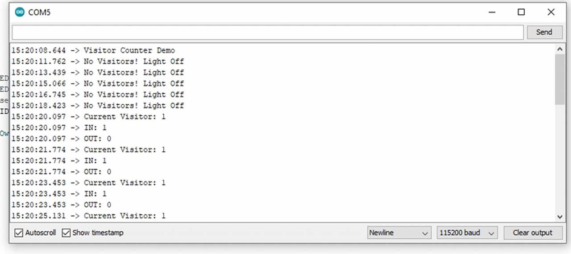Image resolution: width=571 pixels, height=254 pixels.
Task: Maximize the COM5 serial monitor window
Action: (x=521, y=12)
